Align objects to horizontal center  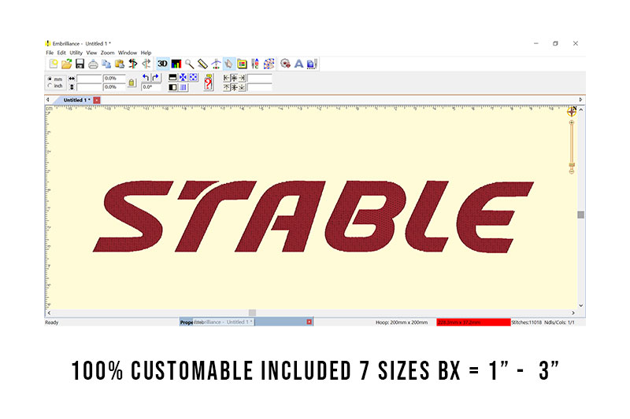234,78
